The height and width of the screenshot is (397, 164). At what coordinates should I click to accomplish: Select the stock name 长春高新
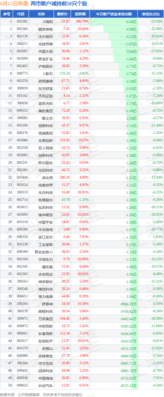tap(46, 333)
